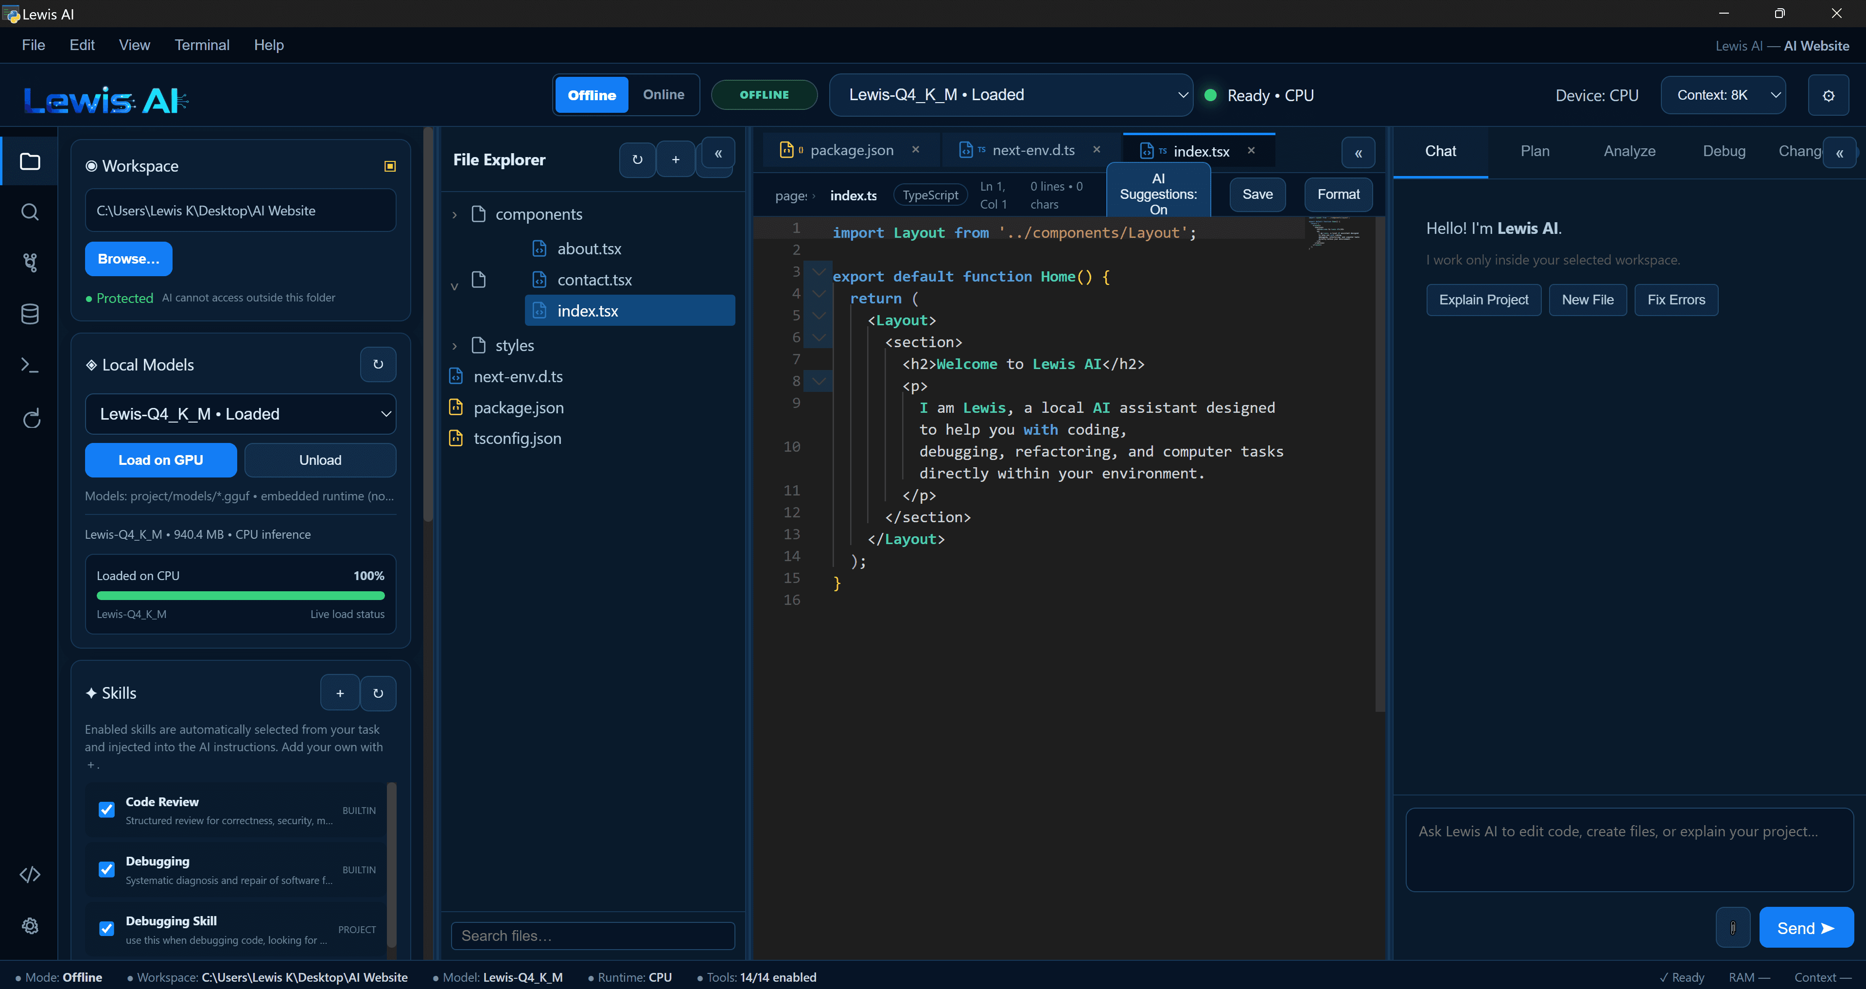Collapse the expanded pages folder chevron
Screen dimensions: 1866x989
pos(454,286)
